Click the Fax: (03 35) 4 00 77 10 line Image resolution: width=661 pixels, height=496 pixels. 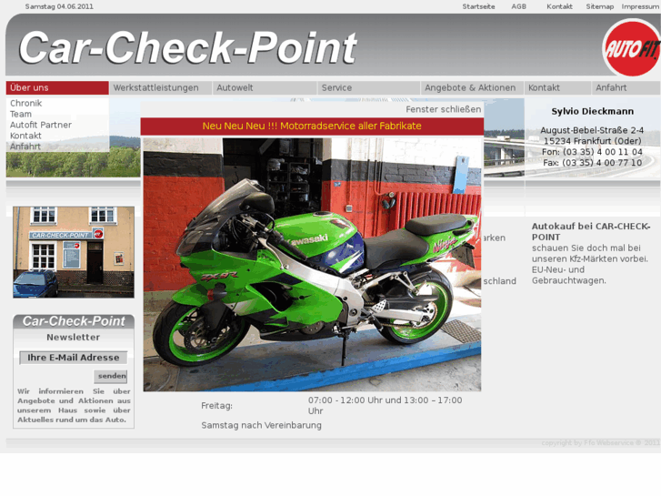point(592,163)
